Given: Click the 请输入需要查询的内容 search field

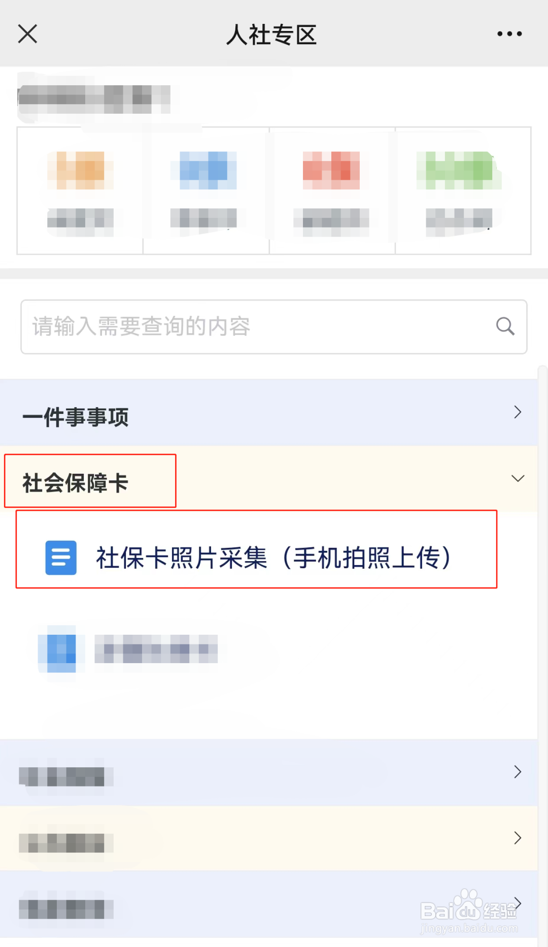Looking at the screenshot, I should click(x=273, y=326).
